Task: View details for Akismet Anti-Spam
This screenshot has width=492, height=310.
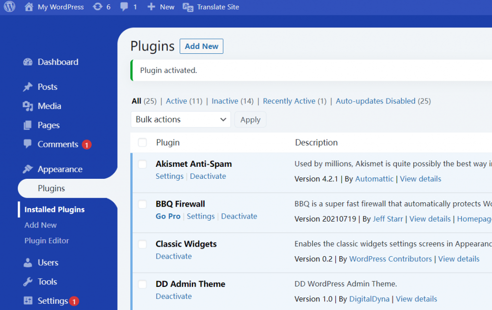Action: [420, 179]
